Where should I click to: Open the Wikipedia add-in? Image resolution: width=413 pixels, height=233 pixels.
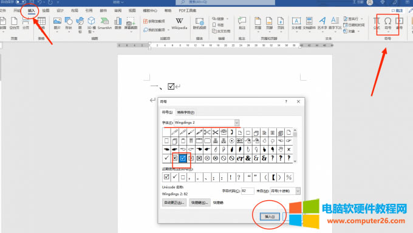tap(179, 24)
